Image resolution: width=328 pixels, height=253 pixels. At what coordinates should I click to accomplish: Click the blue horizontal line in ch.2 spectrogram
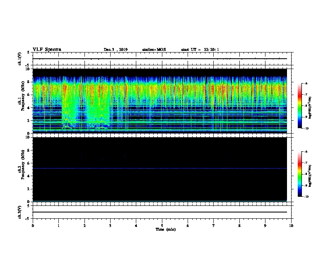click(x=160, y=168)
